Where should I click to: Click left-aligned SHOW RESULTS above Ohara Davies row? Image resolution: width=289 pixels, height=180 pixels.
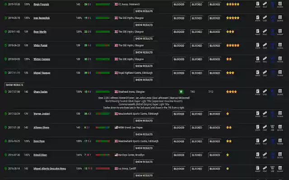[14, 85]
